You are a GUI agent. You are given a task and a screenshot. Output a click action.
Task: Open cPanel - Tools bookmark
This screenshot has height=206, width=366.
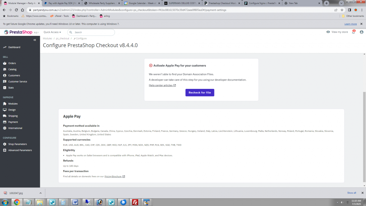(60, 16)
